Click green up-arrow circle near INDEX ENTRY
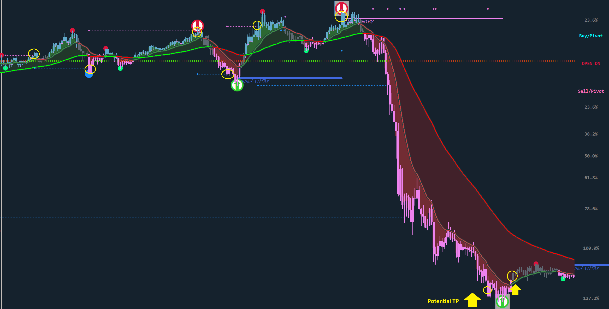This screenshot has width=609, height=309. click(237, 85)
